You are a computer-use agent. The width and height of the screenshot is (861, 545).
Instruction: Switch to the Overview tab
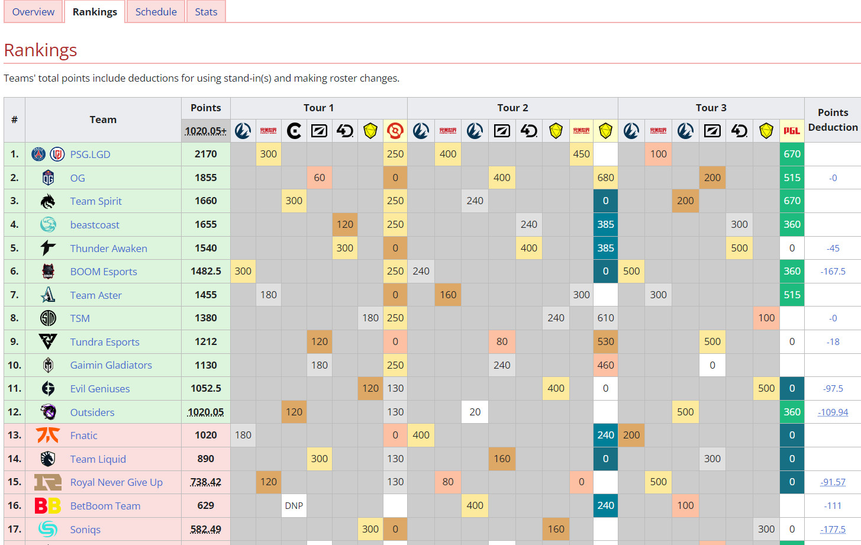click(33, 12)
